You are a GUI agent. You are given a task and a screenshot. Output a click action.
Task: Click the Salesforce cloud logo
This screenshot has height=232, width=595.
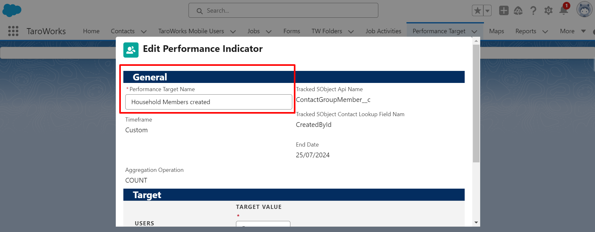12,10
